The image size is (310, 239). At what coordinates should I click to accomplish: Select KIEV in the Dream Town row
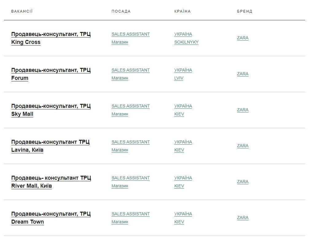point(179,222)
